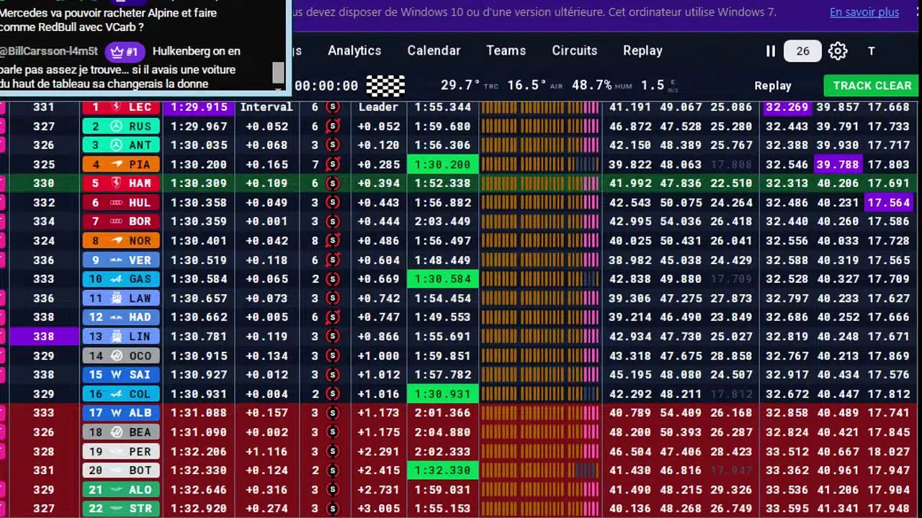Open the Calendar menu
Screen dimensions: 922x518
pos(434,50)
